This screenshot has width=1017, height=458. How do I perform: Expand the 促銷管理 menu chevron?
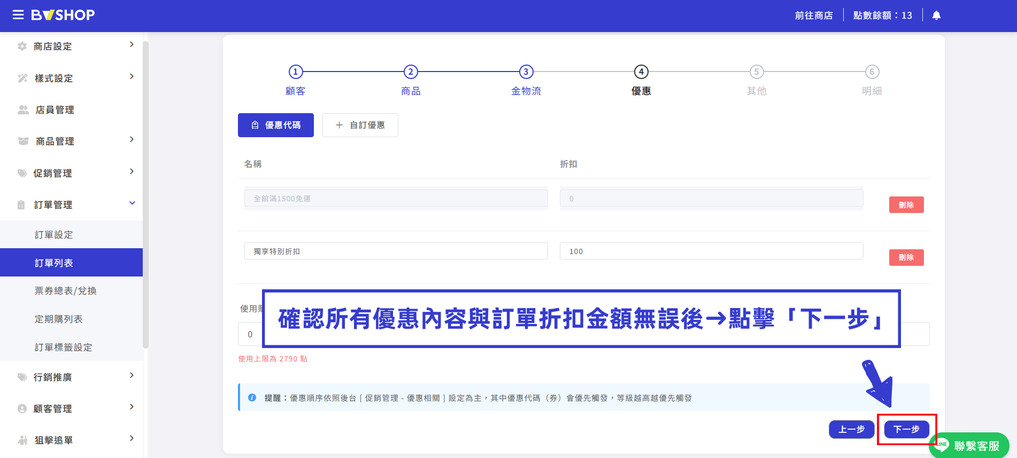(x=132, y=171)
